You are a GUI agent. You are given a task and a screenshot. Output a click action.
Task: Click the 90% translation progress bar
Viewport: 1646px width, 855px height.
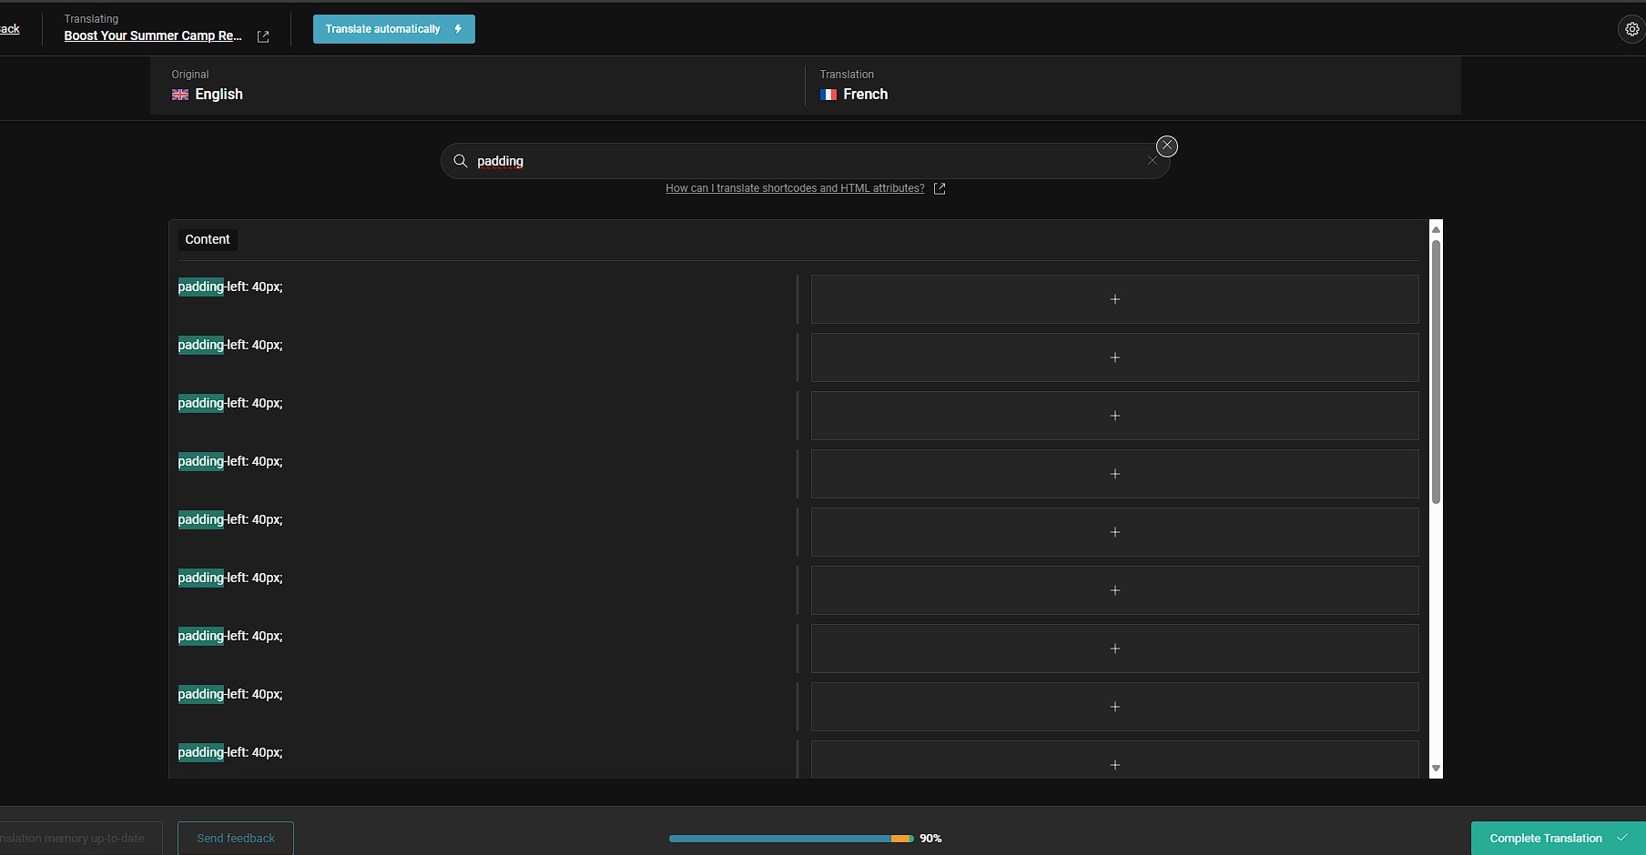(790, 839)
